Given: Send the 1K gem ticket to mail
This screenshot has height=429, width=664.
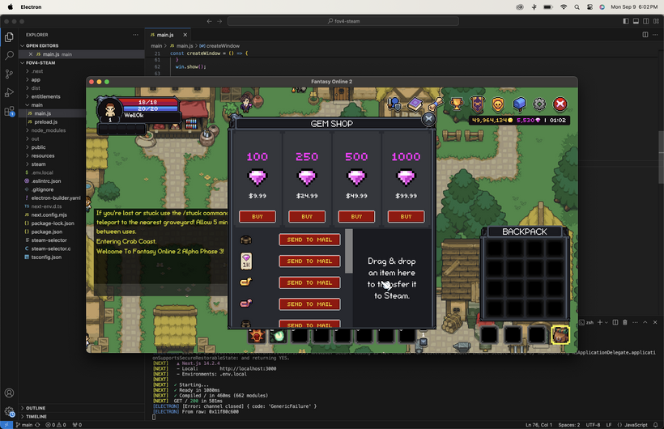Looking at the screenshot, I should coord(309,261).
